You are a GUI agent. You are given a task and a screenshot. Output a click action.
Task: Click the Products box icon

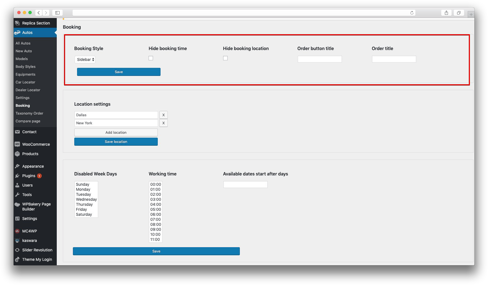point(17,154)
